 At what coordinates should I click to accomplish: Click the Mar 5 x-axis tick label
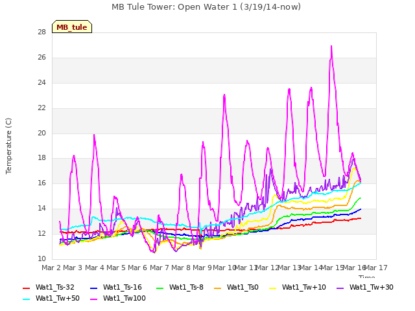click(116, 268)
